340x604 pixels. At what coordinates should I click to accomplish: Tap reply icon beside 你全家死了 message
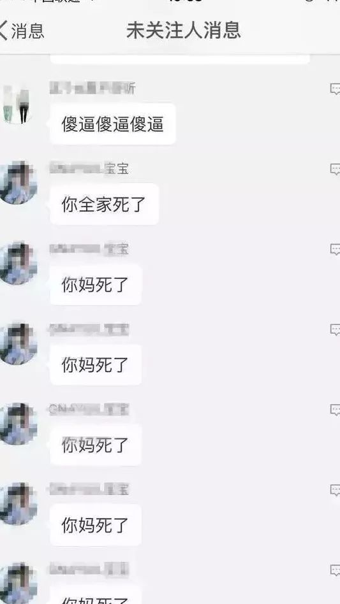coord(335,169)
